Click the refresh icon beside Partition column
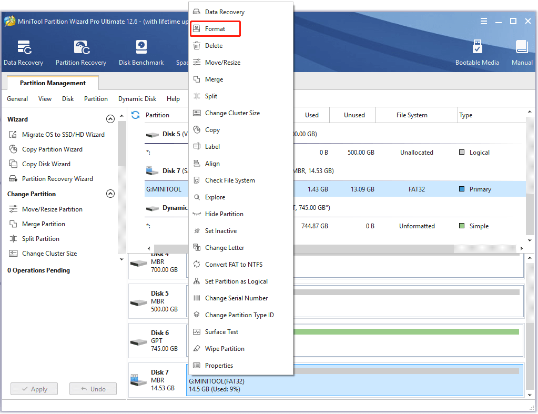 (x=136, y=115)
